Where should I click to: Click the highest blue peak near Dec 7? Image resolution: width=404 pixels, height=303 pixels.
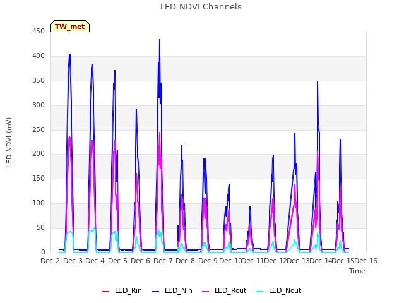(x=160, y=40)
